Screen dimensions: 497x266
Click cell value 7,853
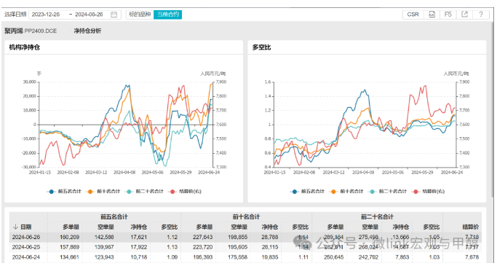(x=402, y=257)
